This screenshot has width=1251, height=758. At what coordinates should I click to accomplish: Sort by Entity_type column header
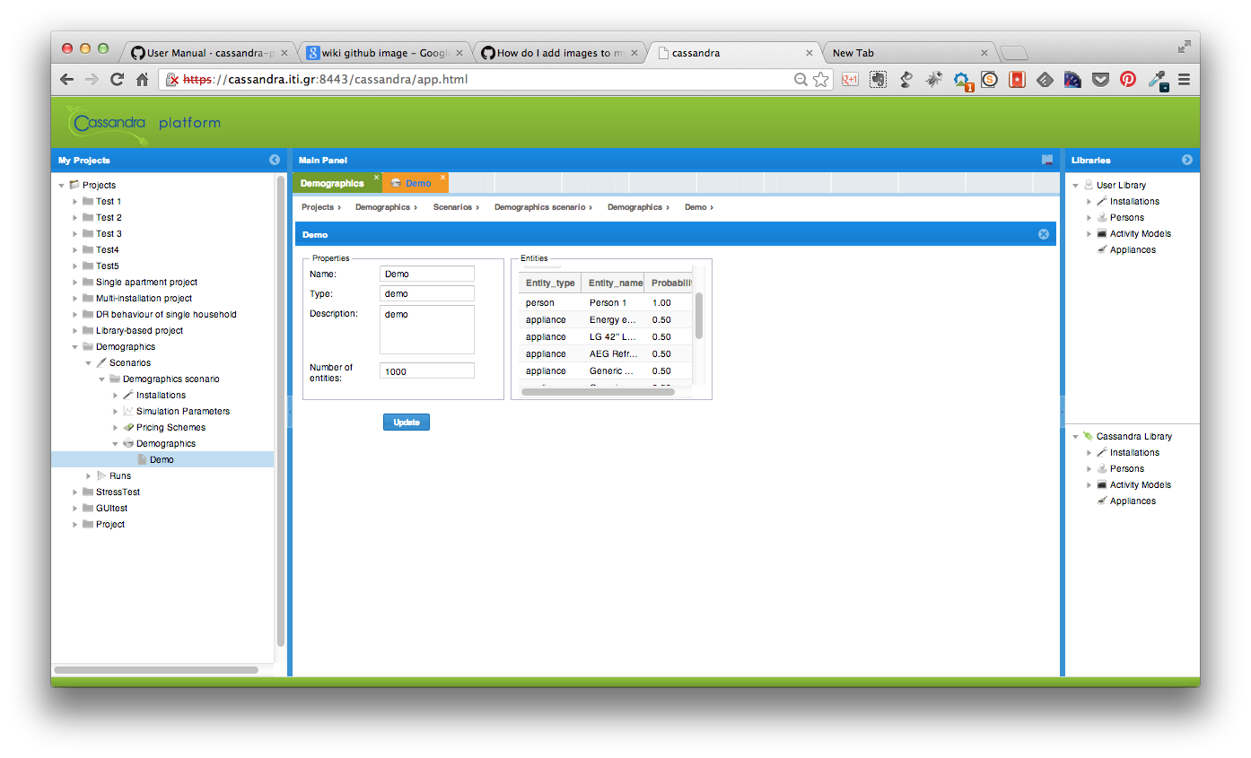pos(550,283)
